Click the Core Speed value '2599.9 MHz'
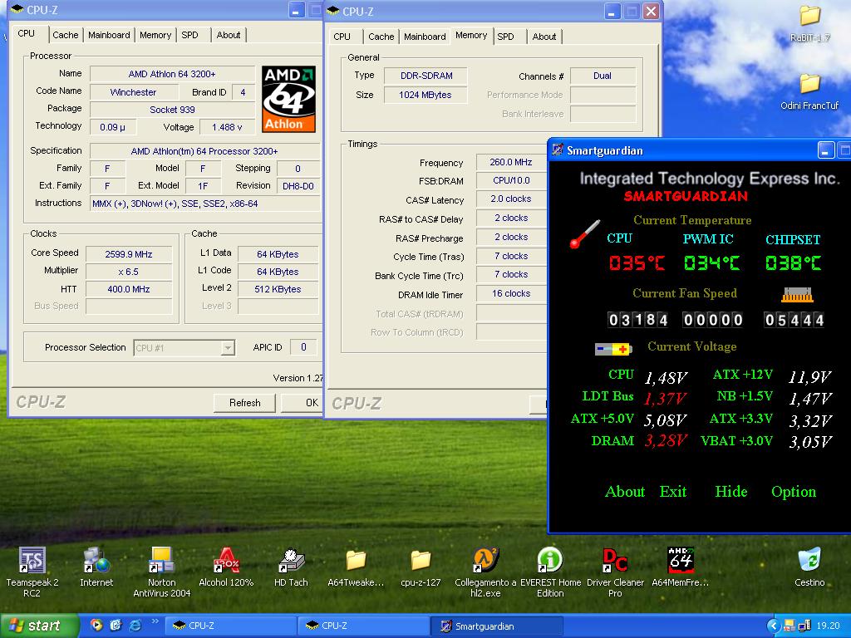This screenshot has height=638, width=851. pyautogui.click(x=129, y=254)
